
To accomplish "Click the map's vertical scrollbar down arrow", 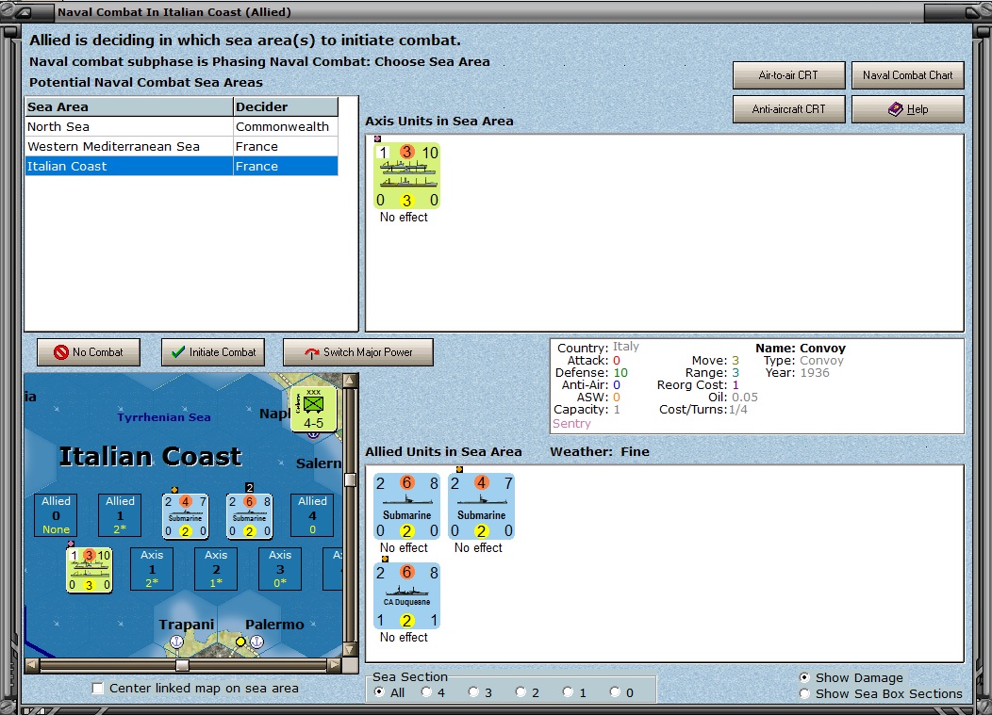I will pos(350,650).
